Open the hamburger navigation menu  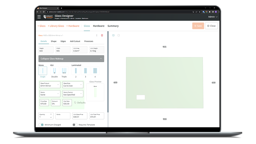[39, 17]
